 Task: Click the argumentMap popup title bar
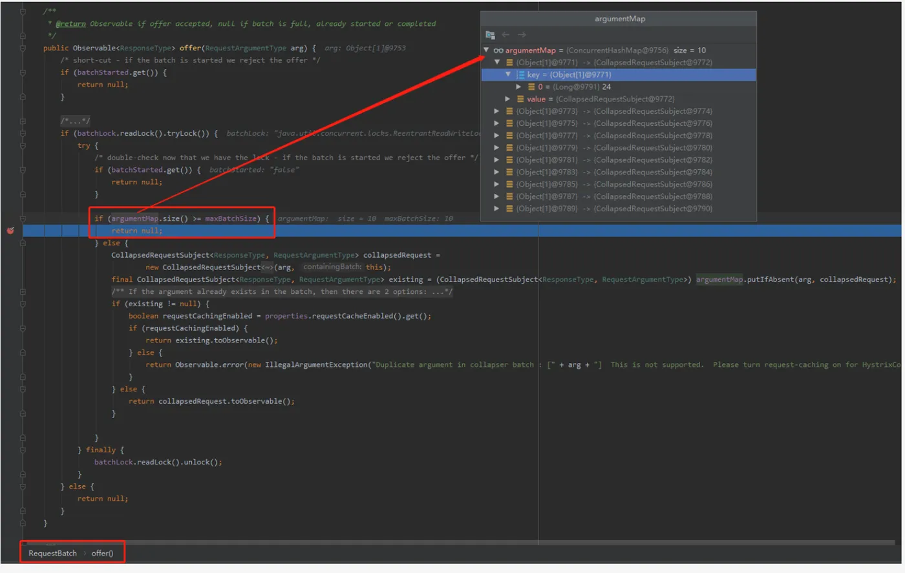pos(619,19)
